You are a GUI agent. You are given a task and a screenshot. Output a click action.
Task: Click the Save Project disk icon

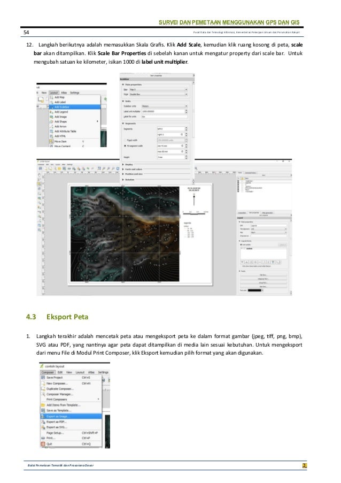click(x=43, y=377)
